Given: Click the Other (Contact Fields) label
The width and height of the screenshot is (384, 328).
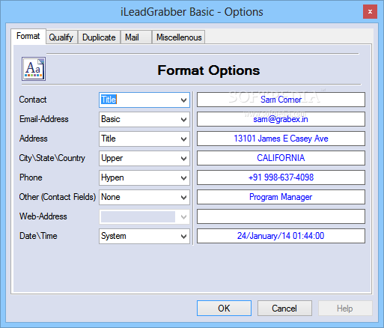Looking at the screenshot, I should [58, 197].
